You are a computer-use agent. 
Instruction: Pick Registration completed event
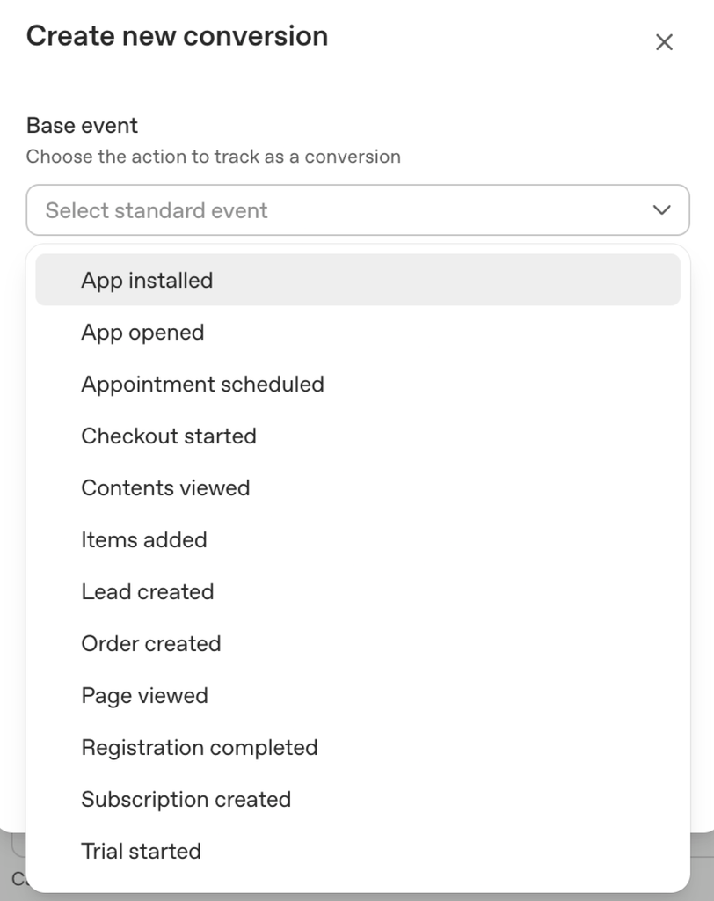[357, 747]
